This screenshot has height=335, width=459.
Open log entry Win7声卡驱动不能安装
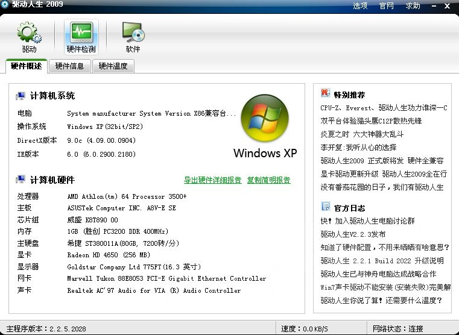coord(385,287)
